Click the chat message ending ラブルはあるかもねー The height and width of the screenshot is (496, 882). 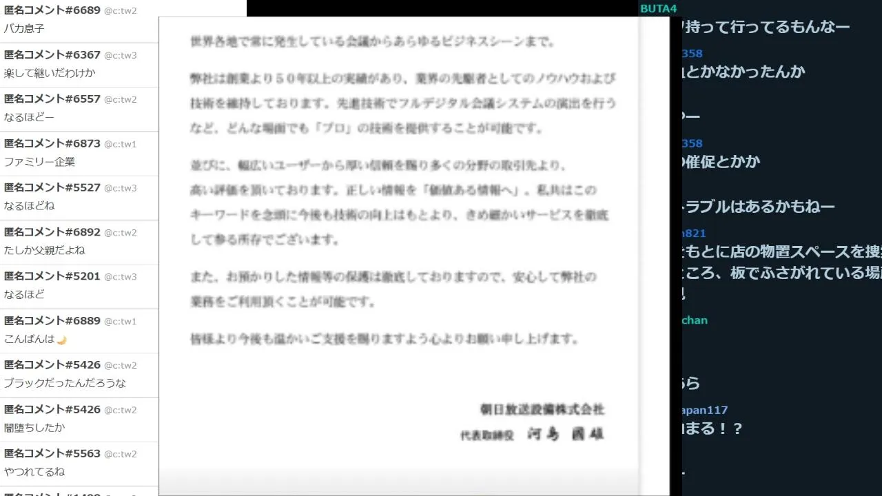pyautogui.click(x=759, y=207)
